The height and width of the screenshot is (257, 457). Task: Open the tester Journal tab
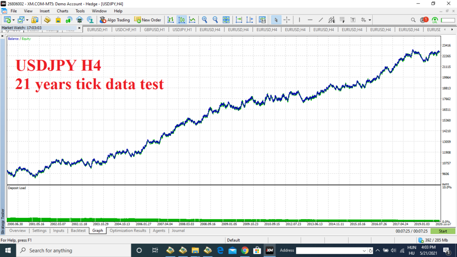[x=178, y=231]
